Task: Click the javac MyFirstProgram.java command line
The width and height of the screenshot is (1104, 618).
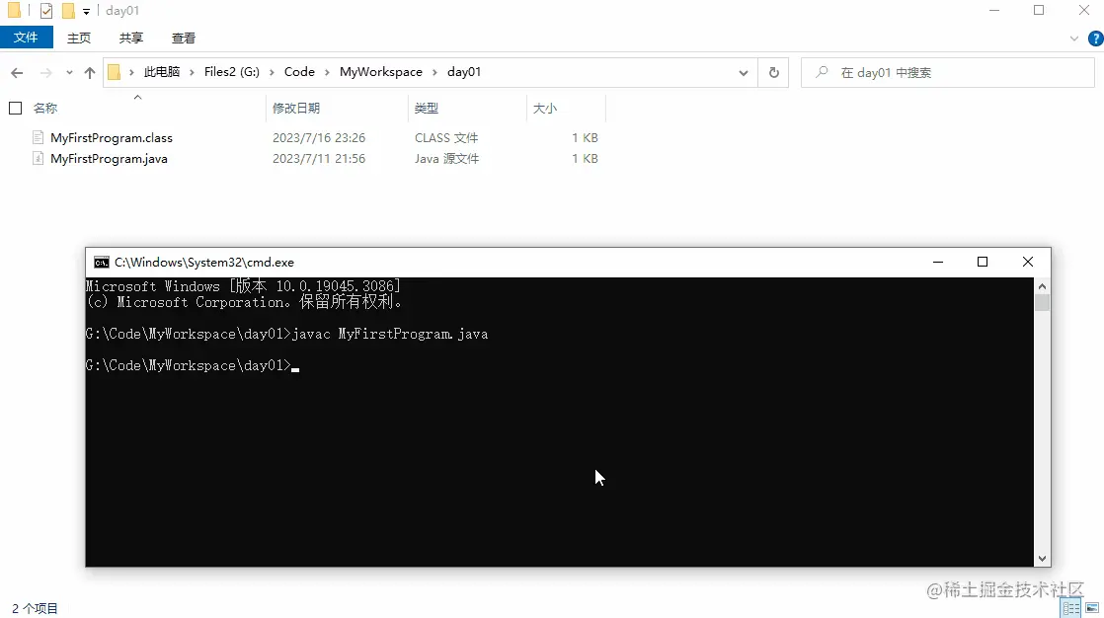Action: (x=390, y=334)
